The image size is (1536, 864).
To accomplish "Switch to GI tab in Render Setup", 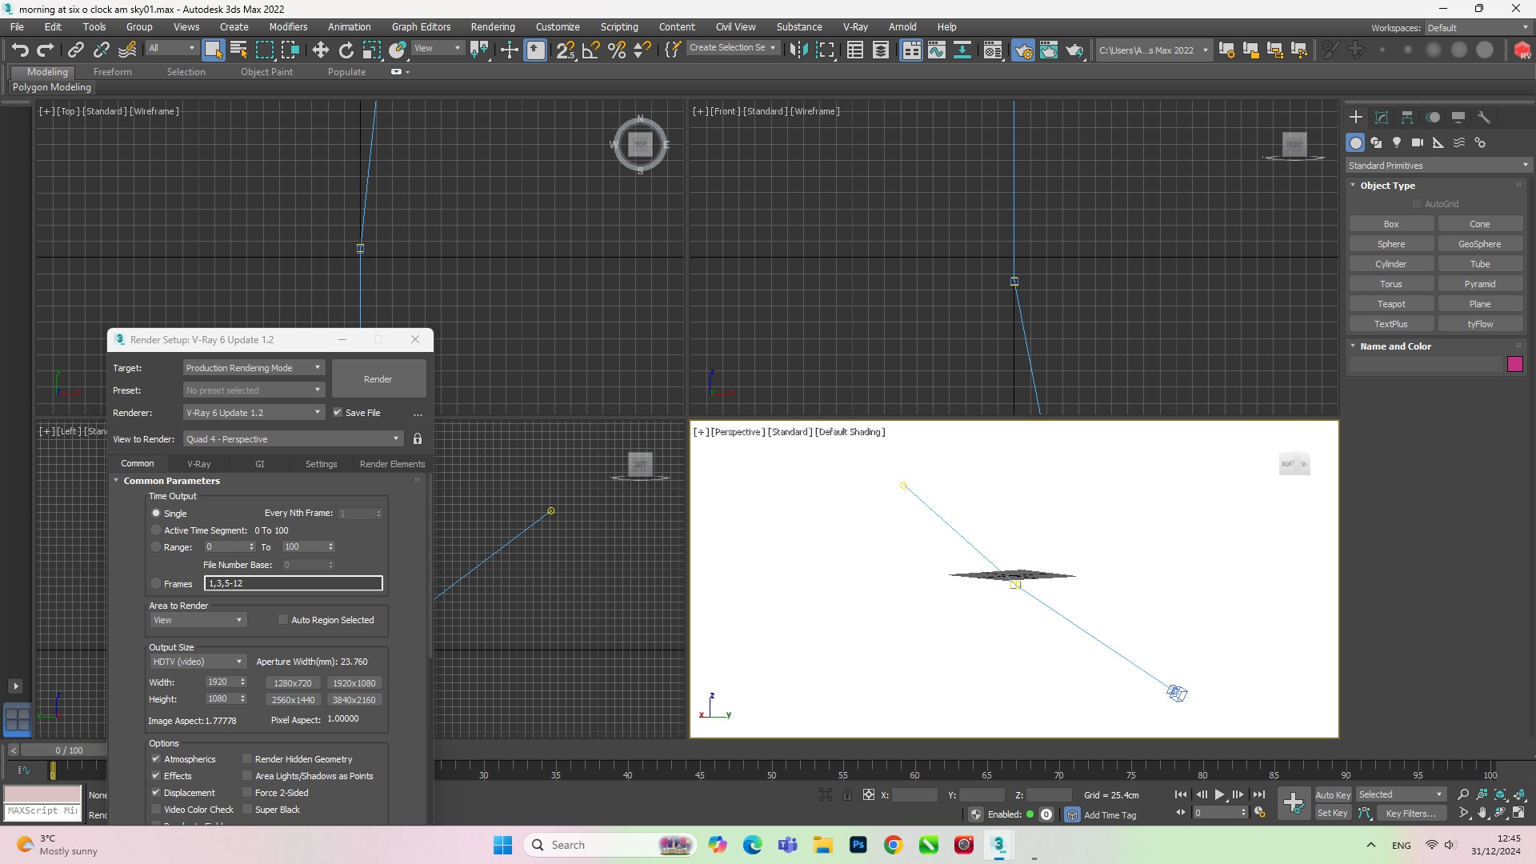I will coord(260,464).
